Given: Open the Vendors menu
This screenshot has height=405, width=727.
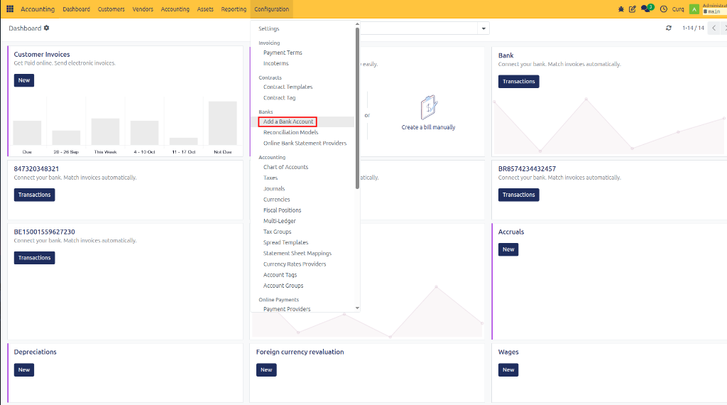Looking at the screenshot, I should coord(143,9).
